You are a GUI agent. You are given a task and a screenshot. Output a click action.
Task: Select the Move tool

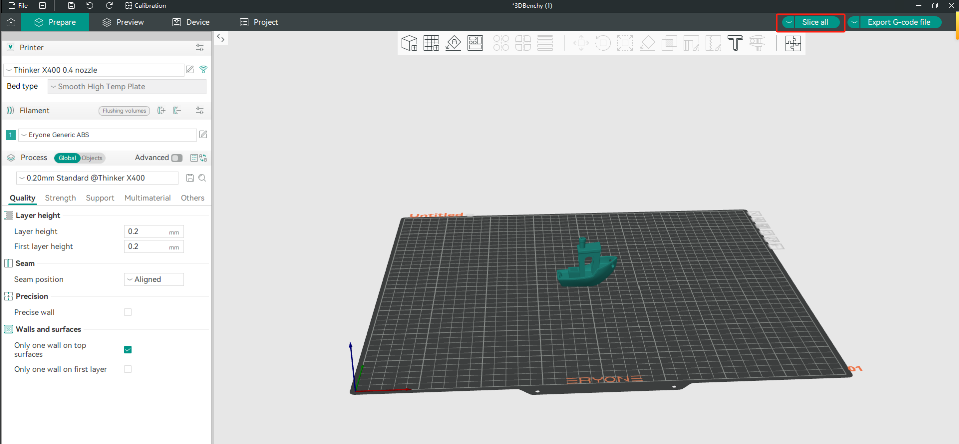point(581,43)
